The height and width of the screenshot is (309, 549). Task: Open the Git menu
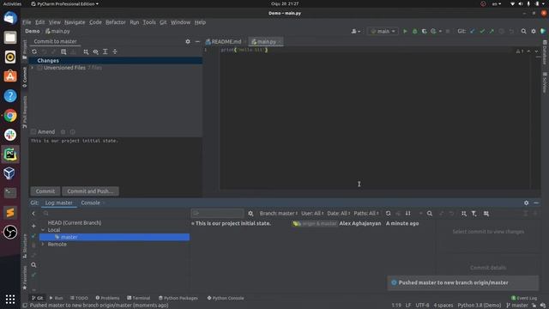point(163,22)
